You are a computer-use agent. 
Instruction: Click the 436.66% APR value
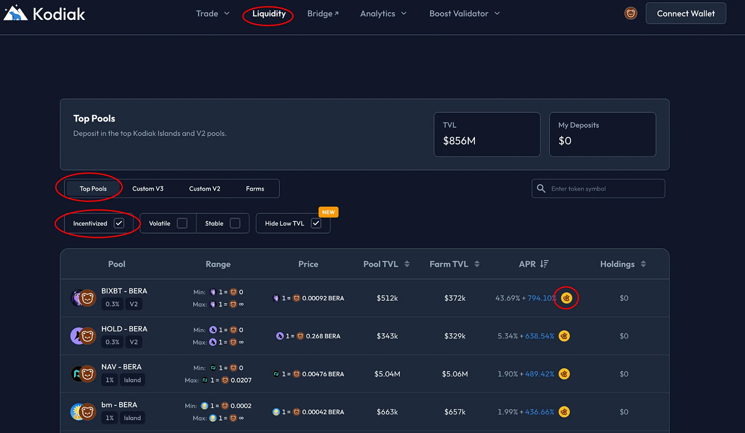point(539,412)
